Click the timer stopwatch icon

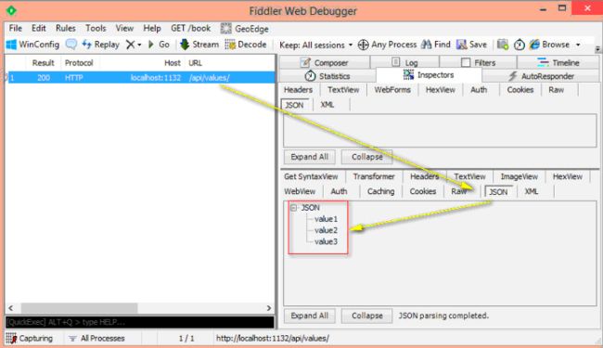520,45
